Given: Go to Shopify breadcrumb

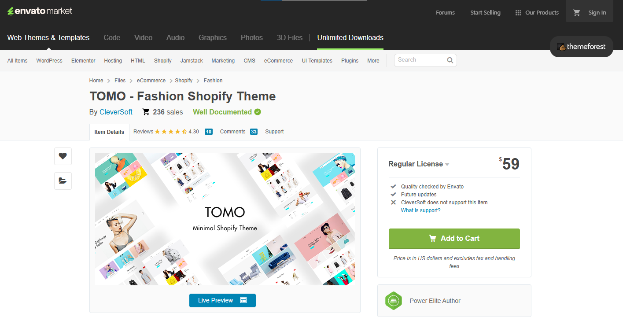Looking at the screenshot, I should tap(184, 81).
